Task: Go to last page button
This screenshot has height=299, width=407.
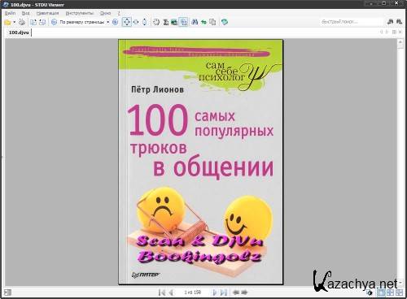Action: click(x=224, y=292)
